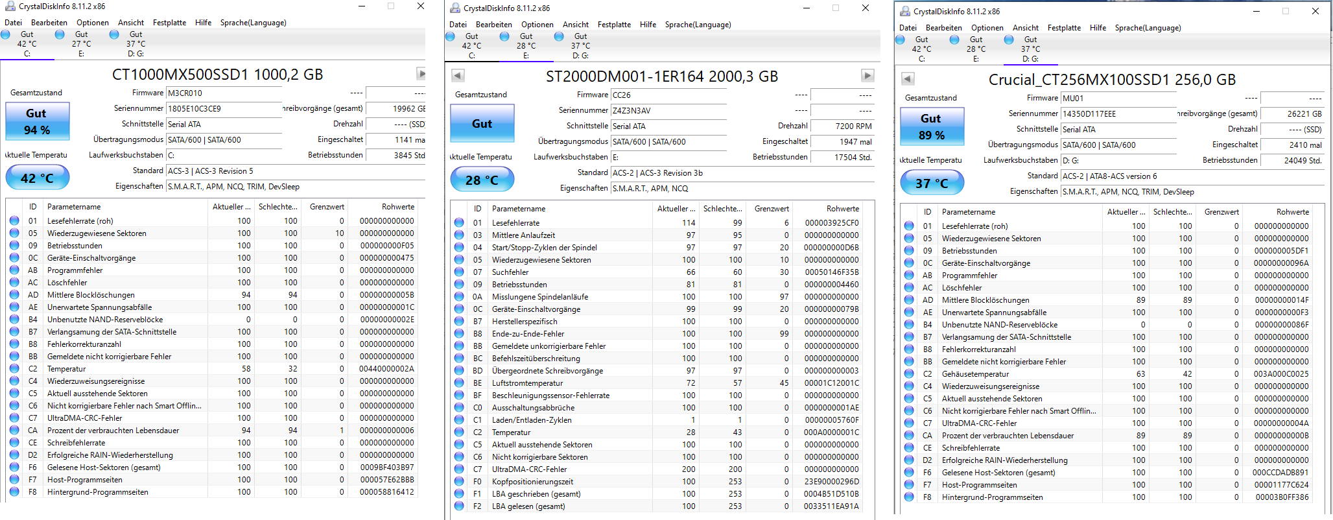Click status circle of UltraDMA-CRC-Fehler in Crucial_CT256MX100SSD1 window

coord(909,423)
